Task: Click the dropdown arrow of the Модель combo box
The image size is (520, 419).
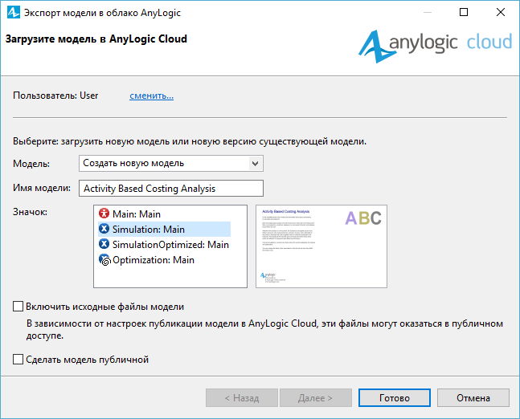Action: (255, 163)
